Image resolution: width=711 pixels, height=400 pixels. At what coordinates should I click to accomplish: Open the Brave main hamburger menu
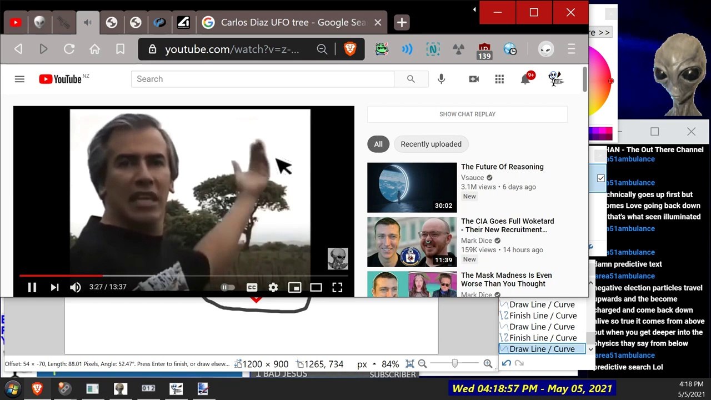click(571, 49)
